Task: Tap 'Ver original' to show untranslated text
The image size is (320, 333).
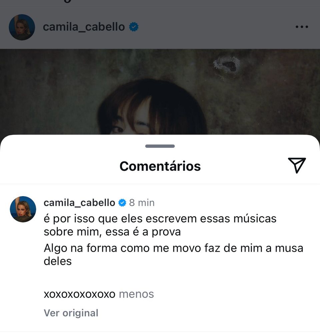Action: tap(71, 313)
